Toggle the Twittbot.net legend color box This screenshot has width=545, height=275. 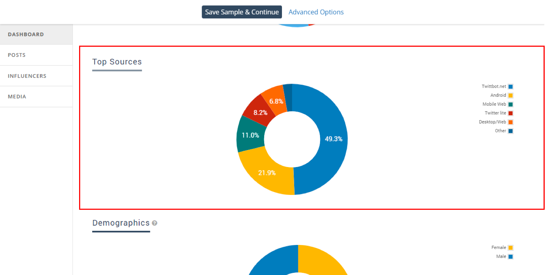click(x=511, y=87)
